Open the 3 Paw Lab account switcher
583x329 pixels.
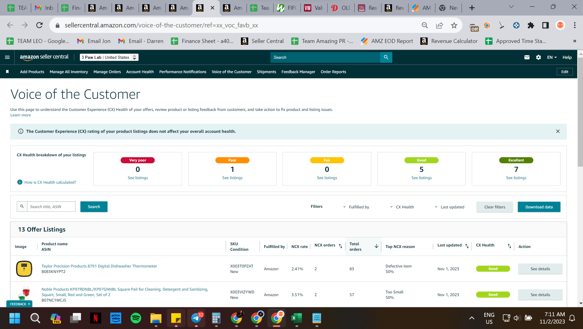tap(109, 57)
